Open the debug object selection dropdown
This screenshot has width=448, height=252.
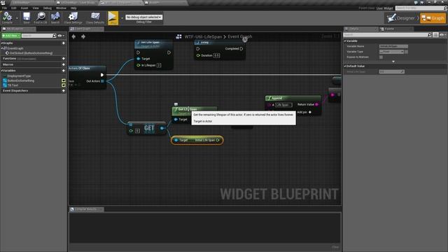tap(144, 17)
